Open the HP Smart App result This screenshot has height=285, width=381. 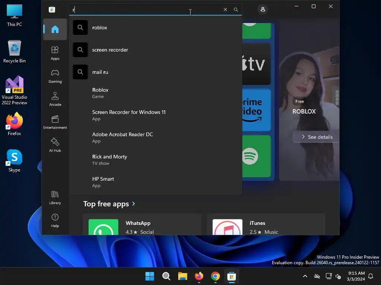156,182
